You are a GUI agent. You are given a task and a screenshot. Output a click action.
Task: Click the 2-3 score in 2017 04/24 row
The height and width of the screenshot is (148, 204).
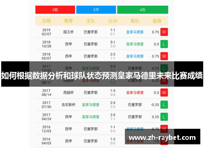tap(113, 115)
